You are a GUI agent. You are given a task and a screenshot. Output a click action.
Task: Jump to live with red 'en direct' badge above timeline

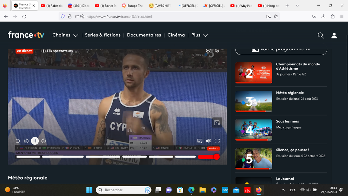point(213,148)
